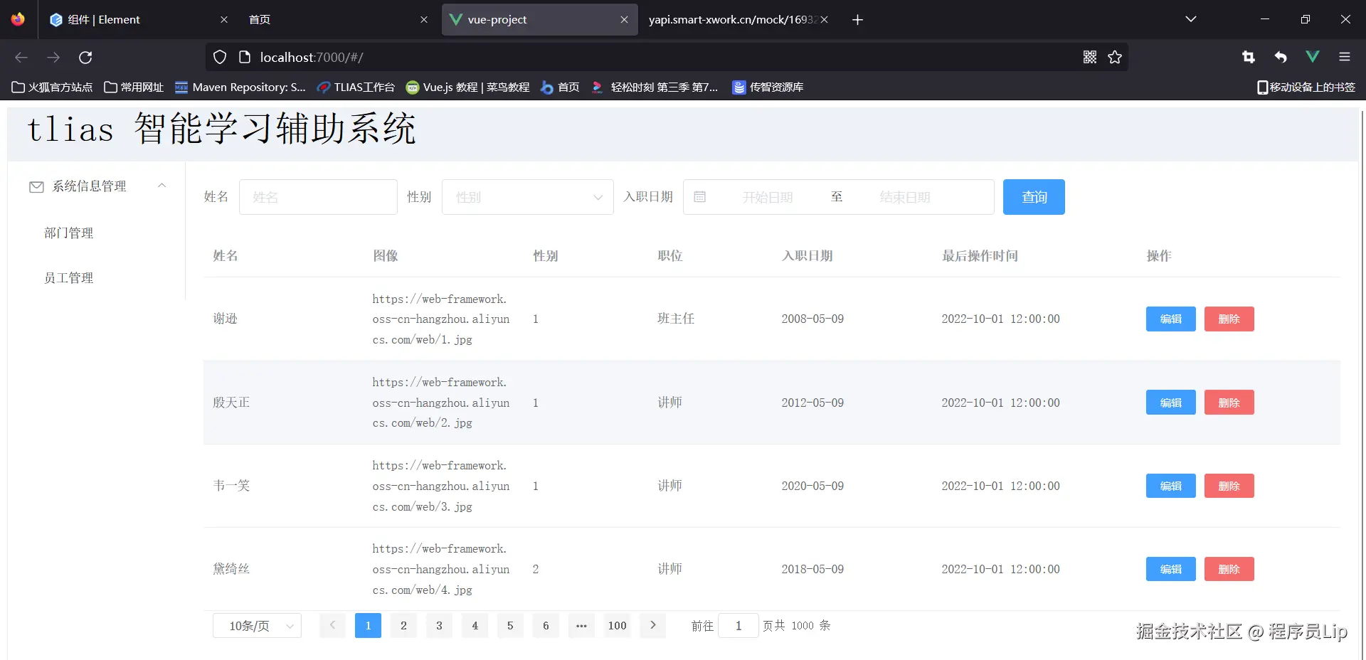The height and width of the screenshot is (660, 1366).
Task: Open the Vue devtools extension icon
Action: click(x=1313, y=57)
